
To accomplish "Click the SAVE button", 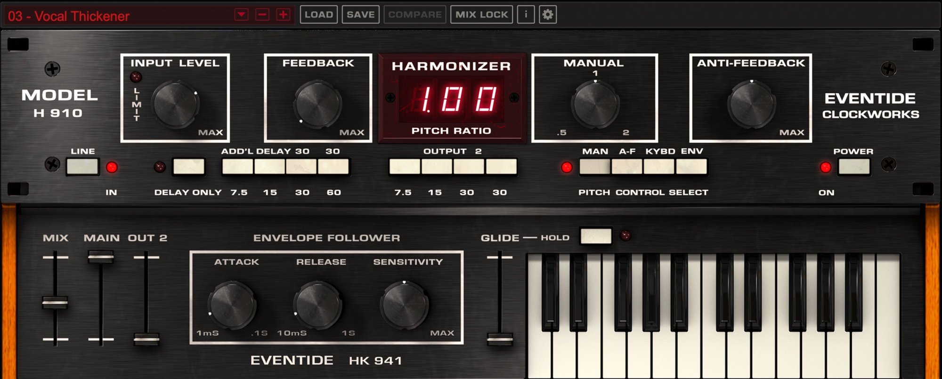I will [x=361, y=15].
